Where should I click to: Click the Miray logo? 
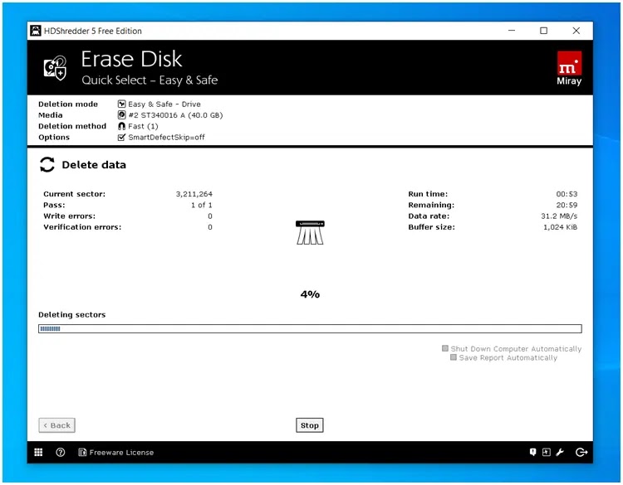569,68
